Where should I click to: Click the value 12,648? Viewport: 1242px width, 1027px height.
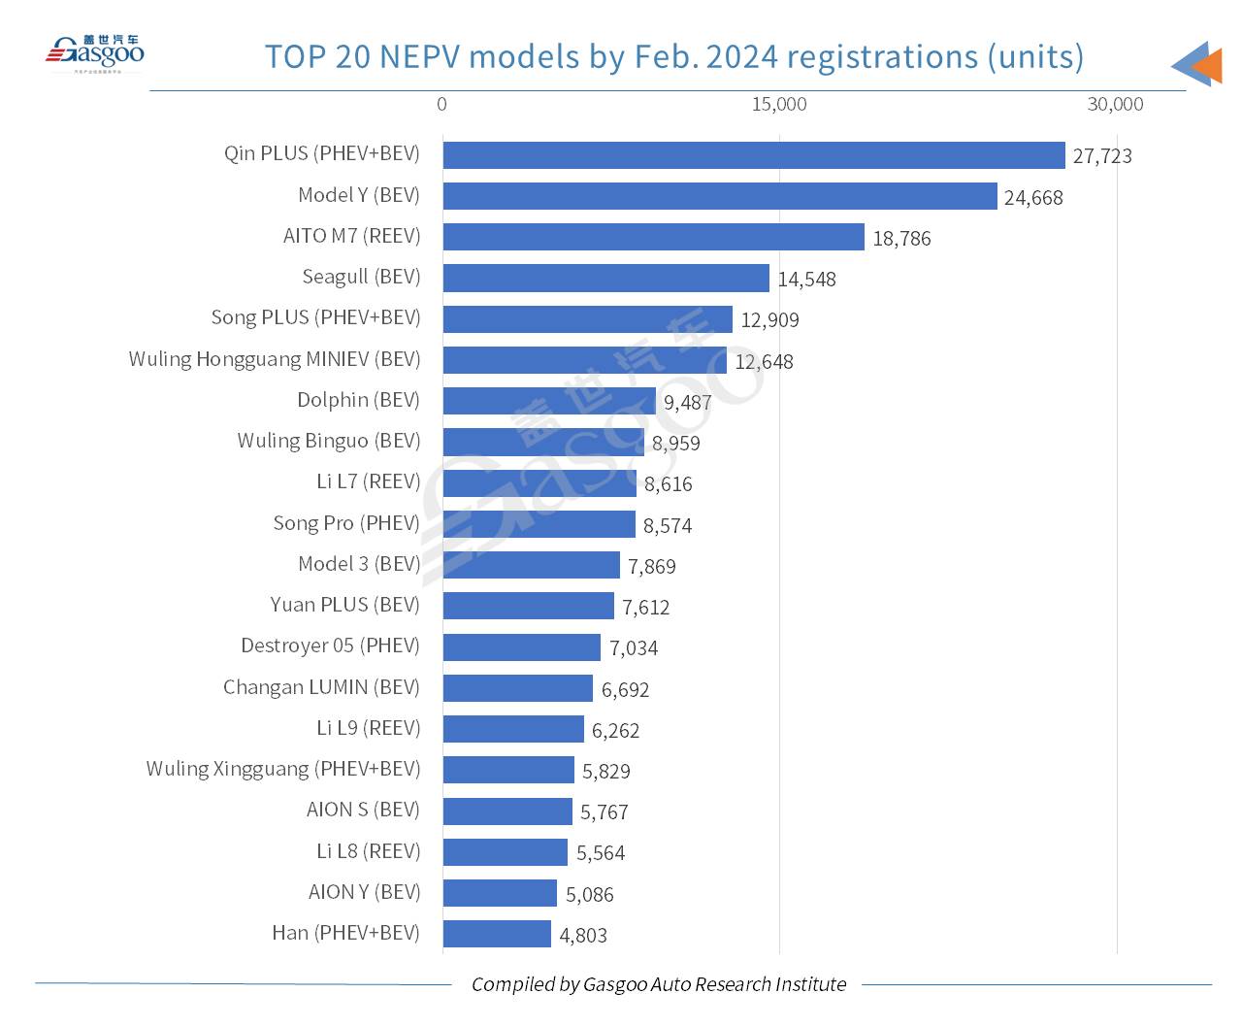tap(764, 362)
